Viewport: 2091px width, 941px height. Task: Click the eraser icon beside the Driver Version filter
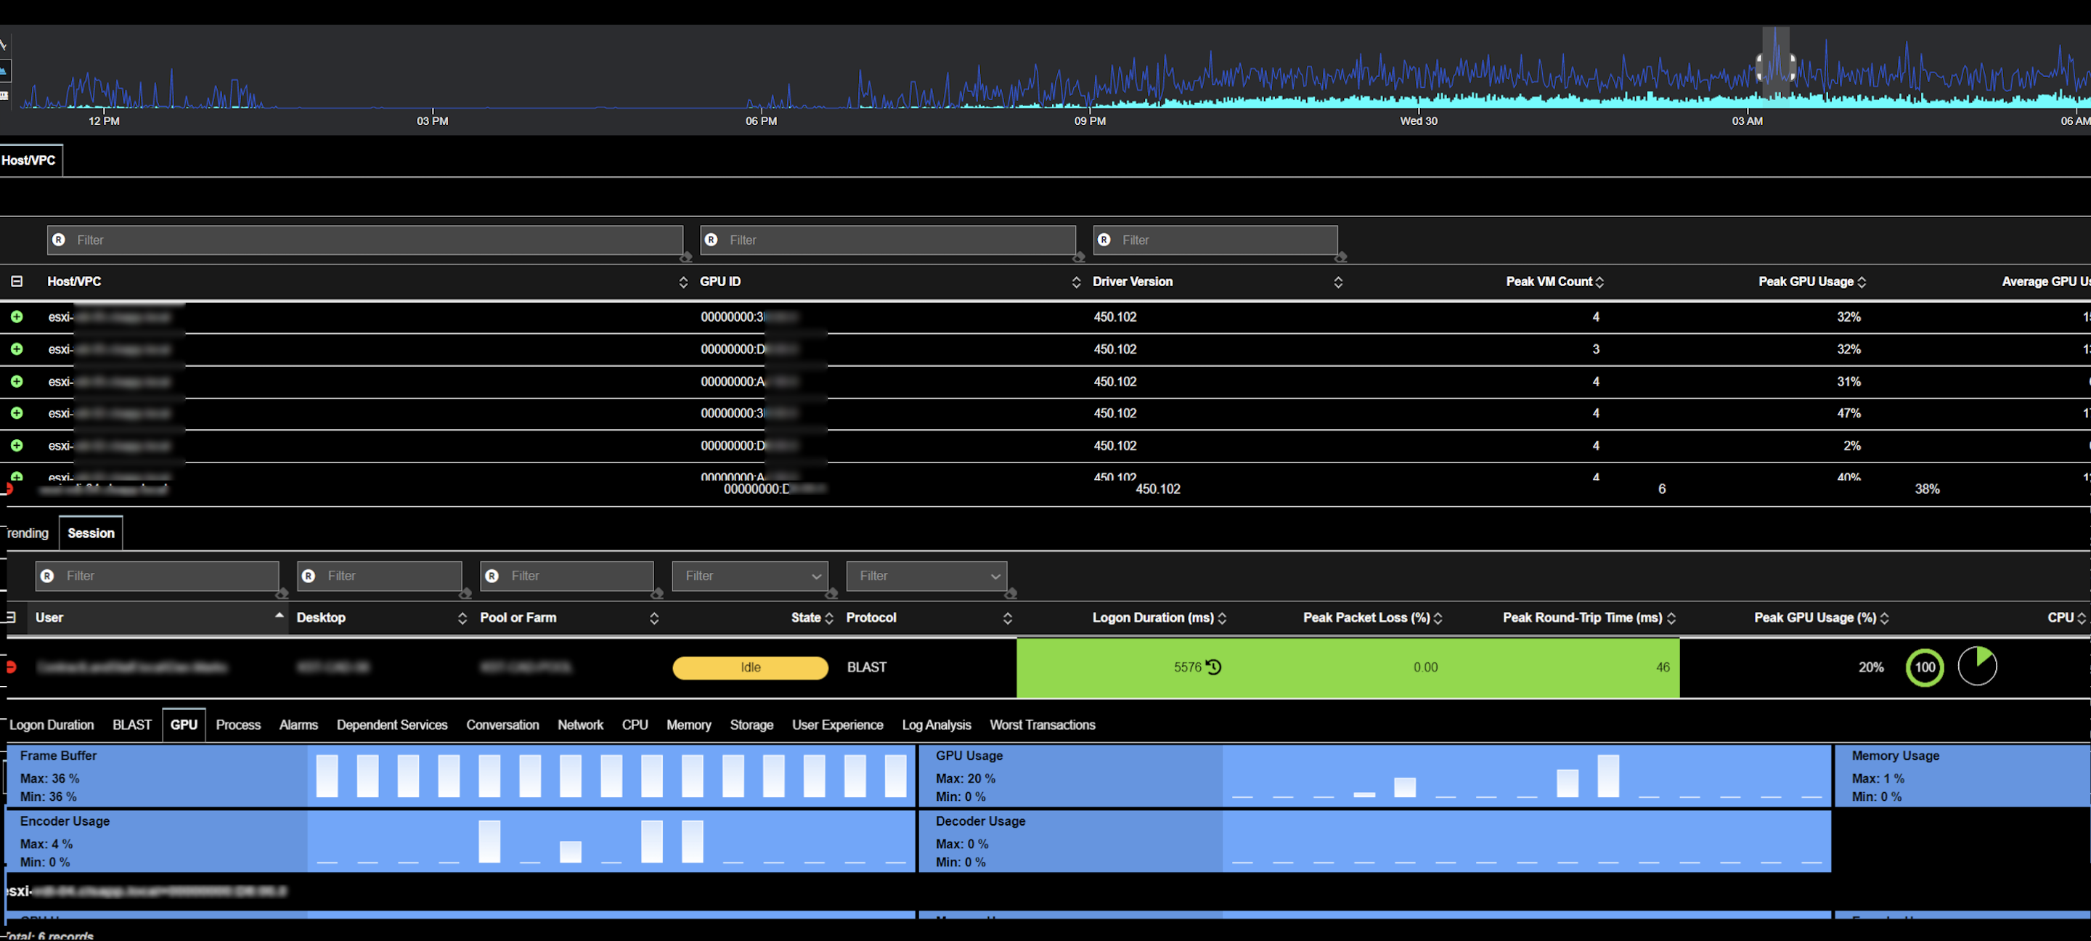click(x=1340, y=257)
